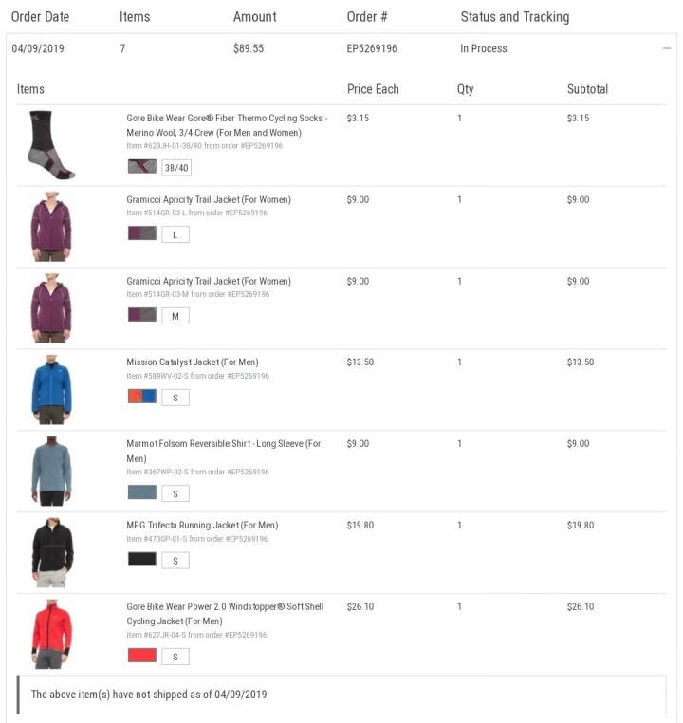683x723 pixels.
Task: Click the red Gore jacket color swatch
Action: coord(142,655)
